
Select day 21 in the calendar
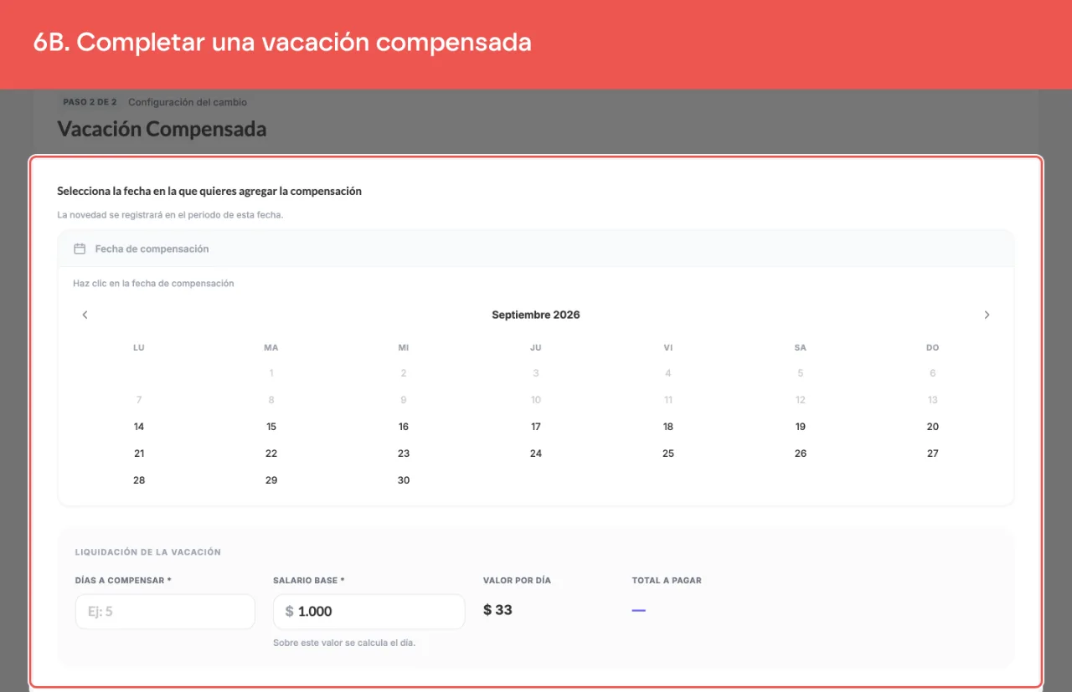139,454
